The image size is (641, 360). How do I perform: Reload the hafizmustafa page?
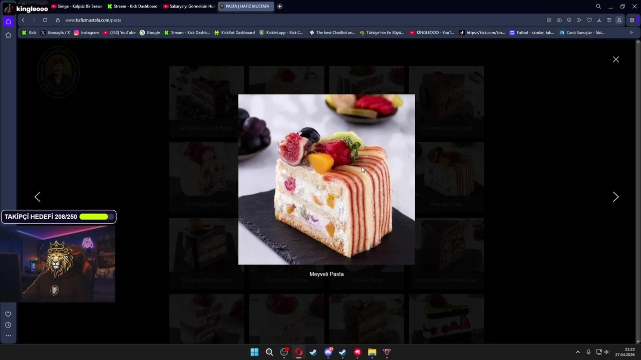[x=45, y=20]
